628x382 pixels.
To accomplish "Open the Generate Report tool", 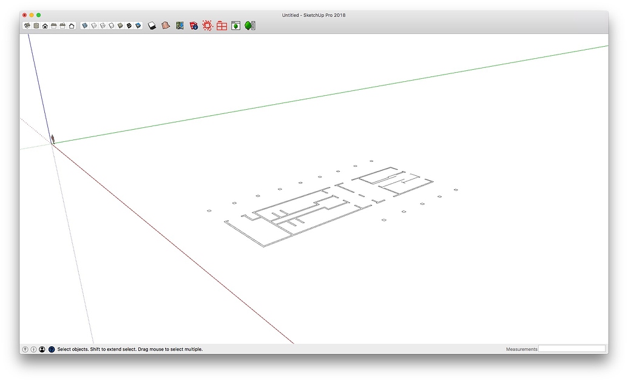I will 221,25.
